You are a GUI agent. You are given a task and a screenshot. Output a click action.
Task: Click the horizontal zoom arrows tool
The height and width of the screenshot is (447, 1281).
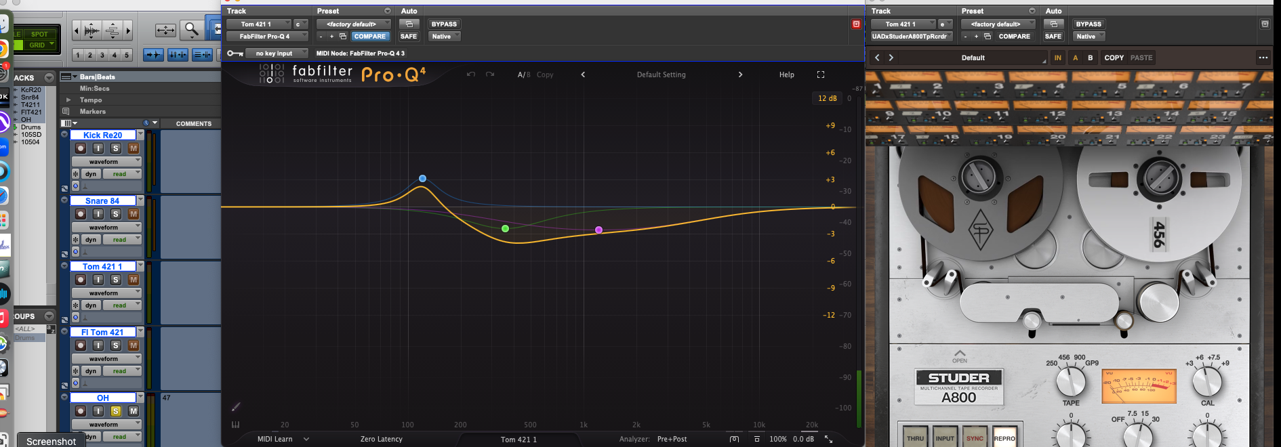(165, 30)
